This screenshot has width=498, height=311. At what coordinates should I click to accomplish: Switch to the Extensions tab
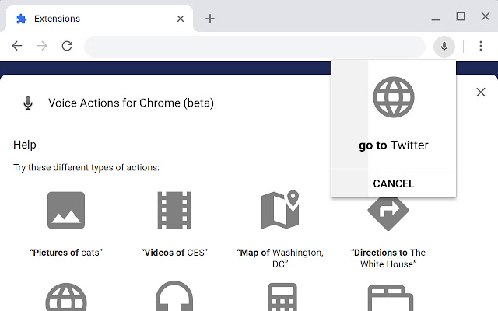pos(93,19)
